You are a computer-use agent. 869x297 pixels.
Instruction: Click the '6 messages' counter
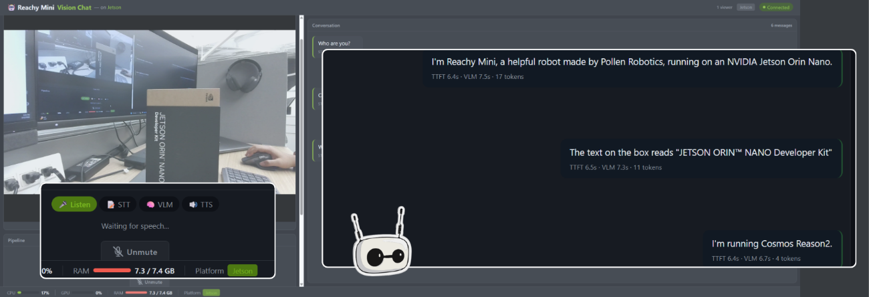[781, 25]
